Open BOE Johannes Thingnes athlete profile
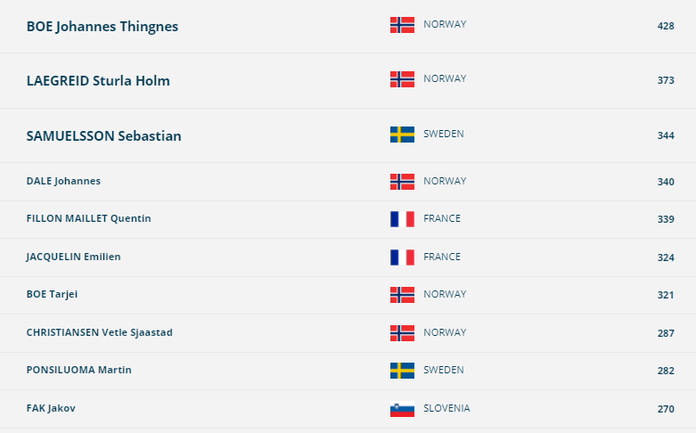This screenshot has height=433, width=696. (102, 27)
